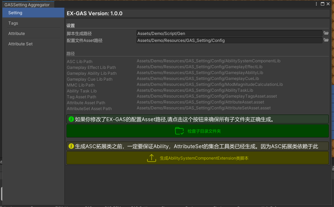Open folder browser for 配置文件Asset路径
Image resolution: width=334 pixels, height=207 pixels.
pyautogui.click(x=326, y=40)
